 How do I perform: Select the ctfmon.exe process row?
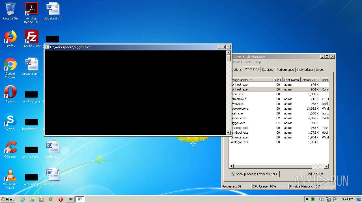point(280,99)
